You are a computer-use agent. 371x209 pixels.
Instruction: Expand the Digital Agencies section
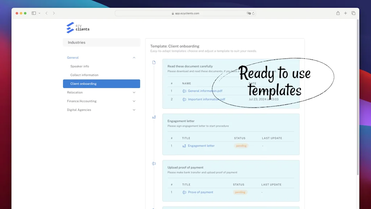click(x=134, y=110)
